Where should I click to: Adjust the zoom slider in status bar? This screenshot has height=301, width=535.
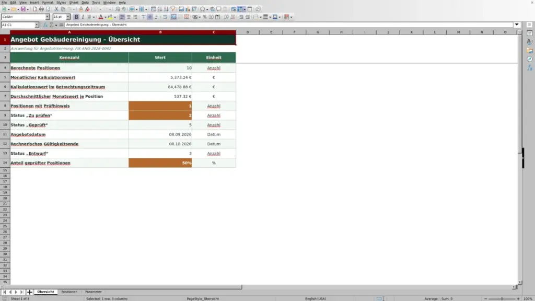click(502, 298)
